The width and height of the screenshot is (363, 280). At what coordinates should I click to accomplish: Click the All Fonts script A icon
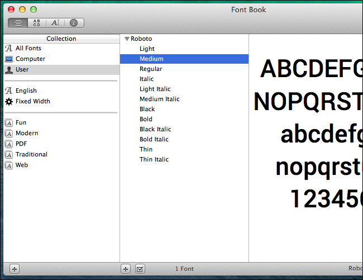tap(9, 48)
